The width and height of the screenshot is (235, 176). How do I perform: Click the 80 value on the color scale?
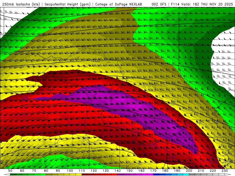(46, 171)
